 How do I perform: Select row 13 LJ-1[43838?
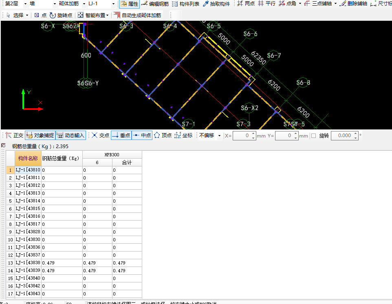point(28,263)
